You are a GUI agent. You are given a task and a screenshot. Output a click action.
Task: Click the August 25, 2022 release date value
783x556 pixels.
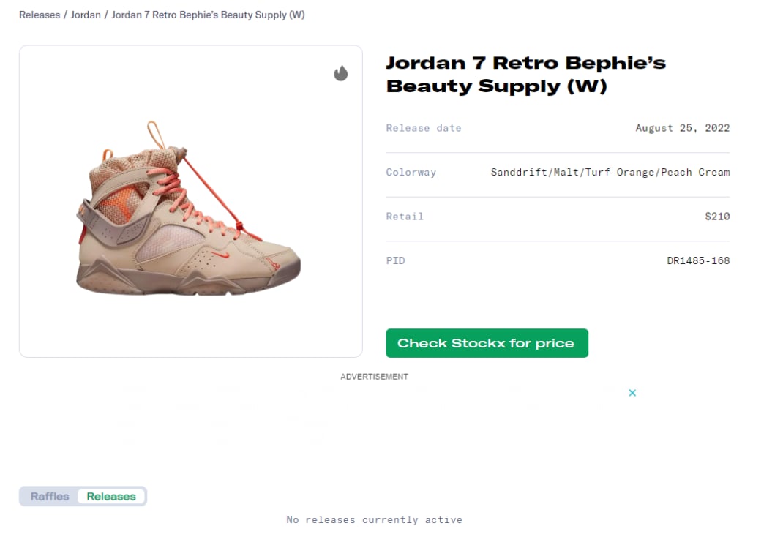[682, 128]
